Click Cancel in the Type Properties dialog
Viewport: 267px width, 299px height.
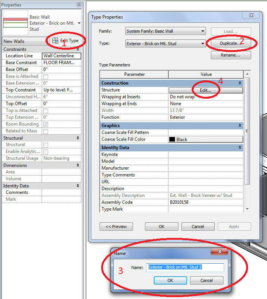pyautogui.click(x=198, y=227)
